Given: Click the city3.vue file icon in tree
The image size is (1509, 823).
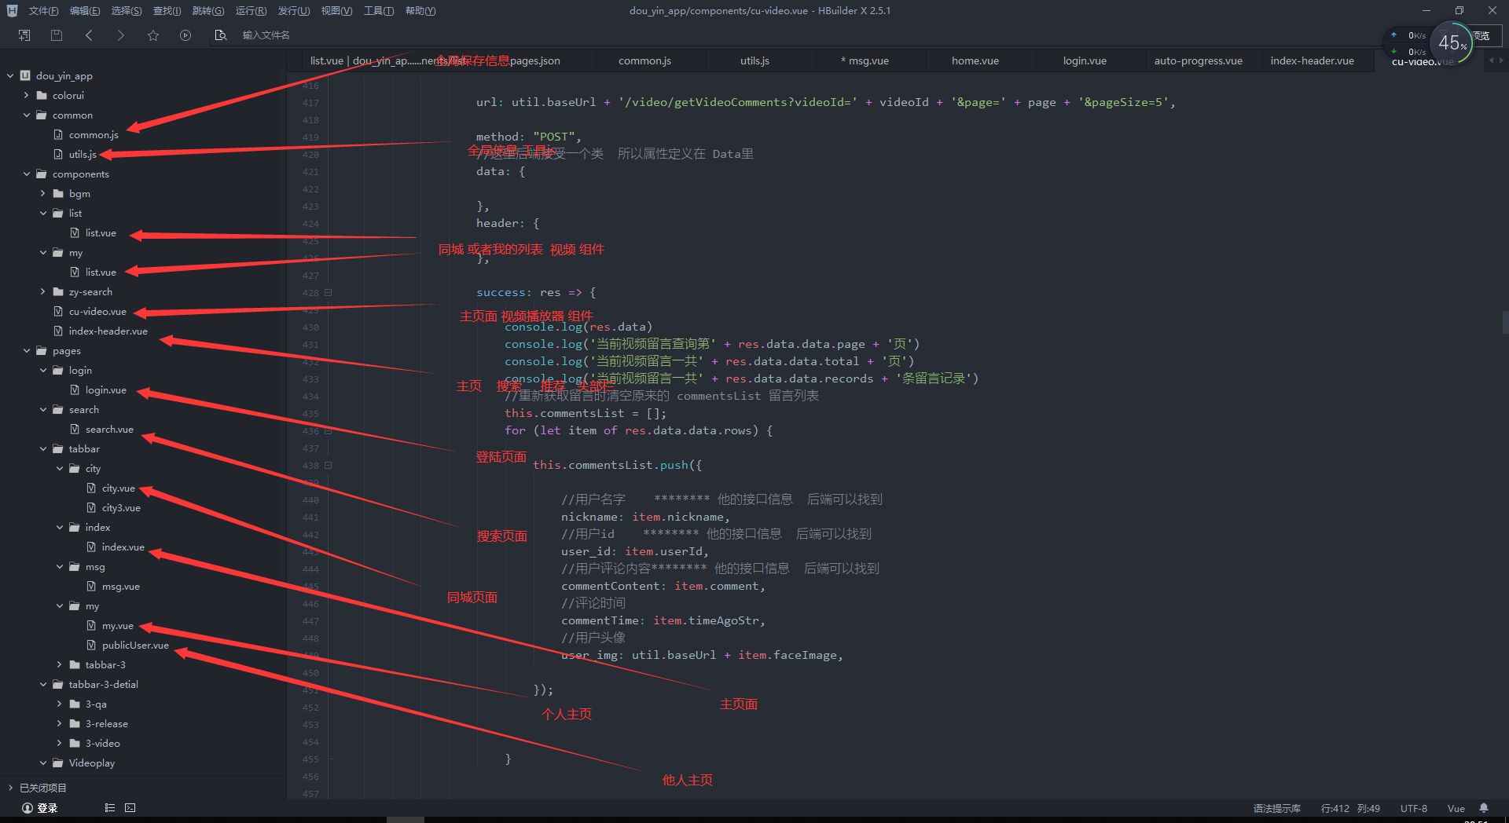Looking at the screenshot, I should [91, 508].
